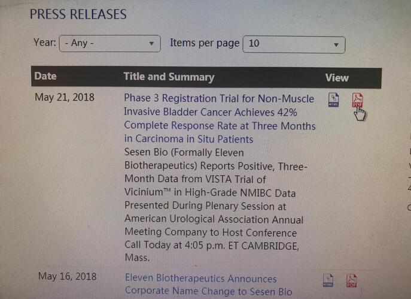Open the PDF icon for May 16 release

pos(351,280)
